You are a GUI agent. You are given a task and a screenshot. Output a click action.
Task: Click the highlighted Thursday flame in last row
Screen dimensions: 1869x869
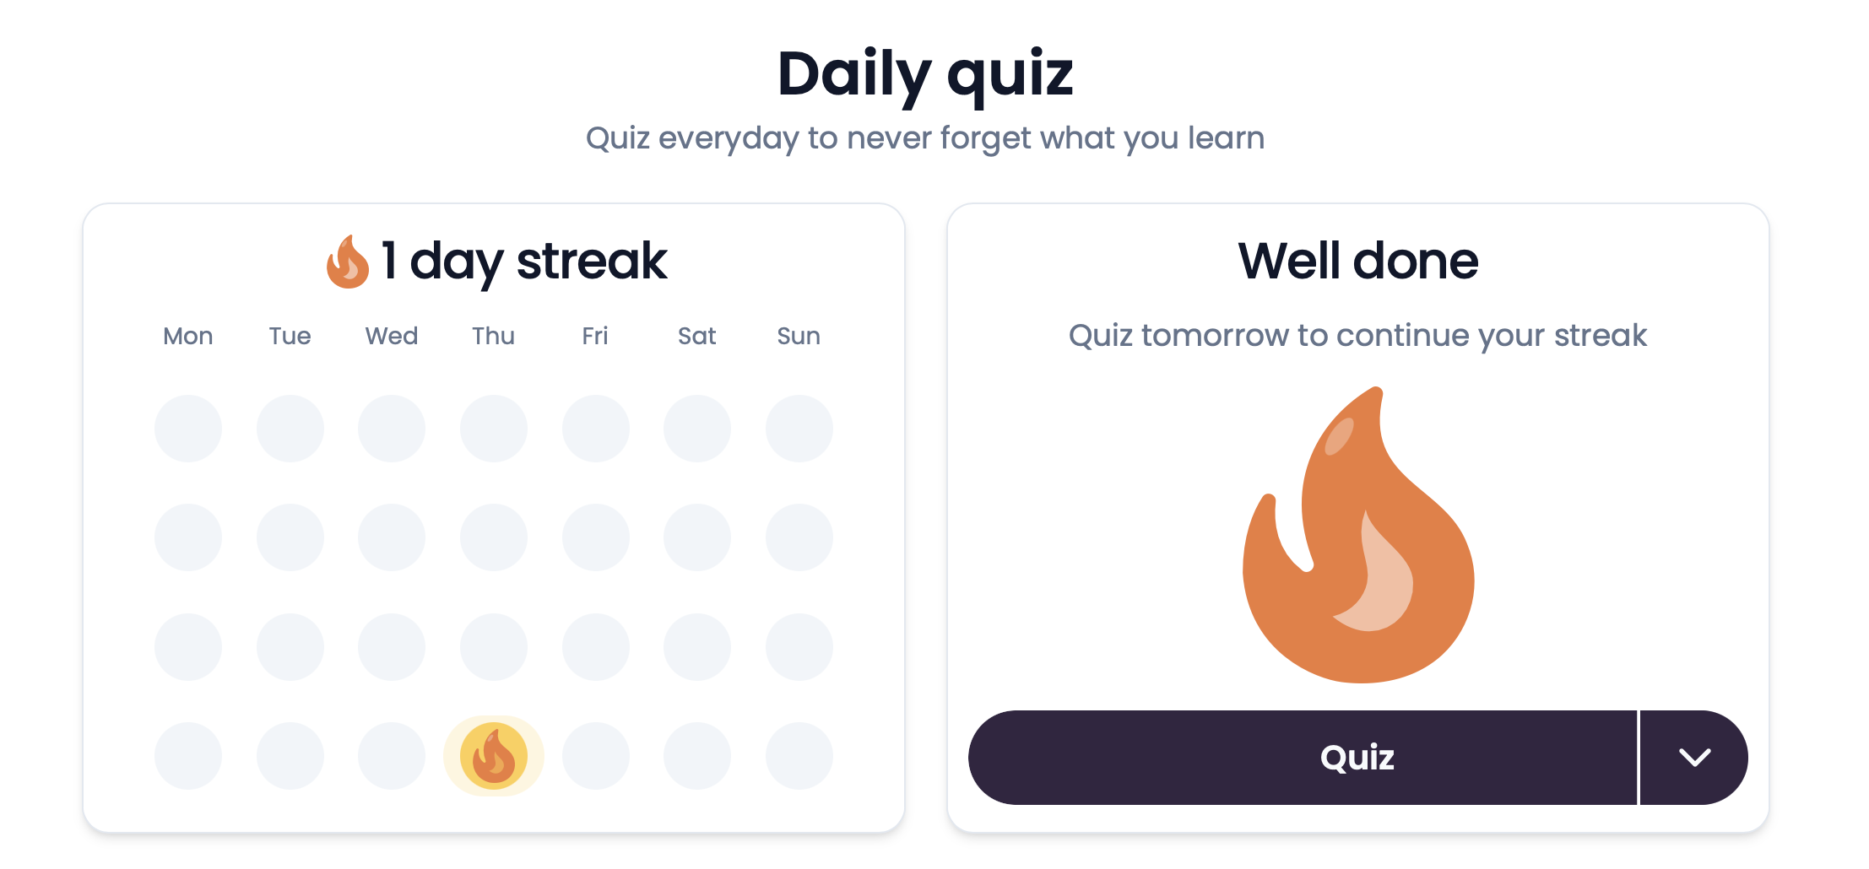494,756
